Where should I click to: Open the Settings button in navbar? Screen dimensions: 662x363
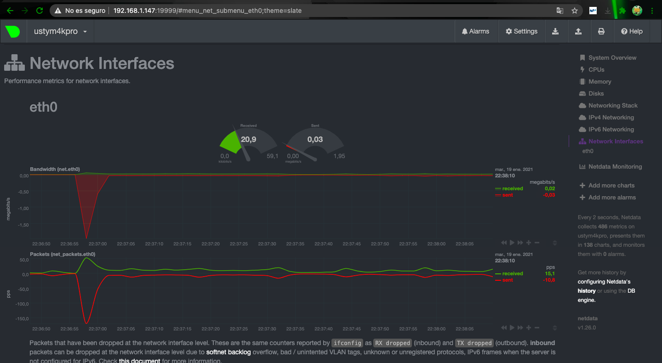pos(521,32)
